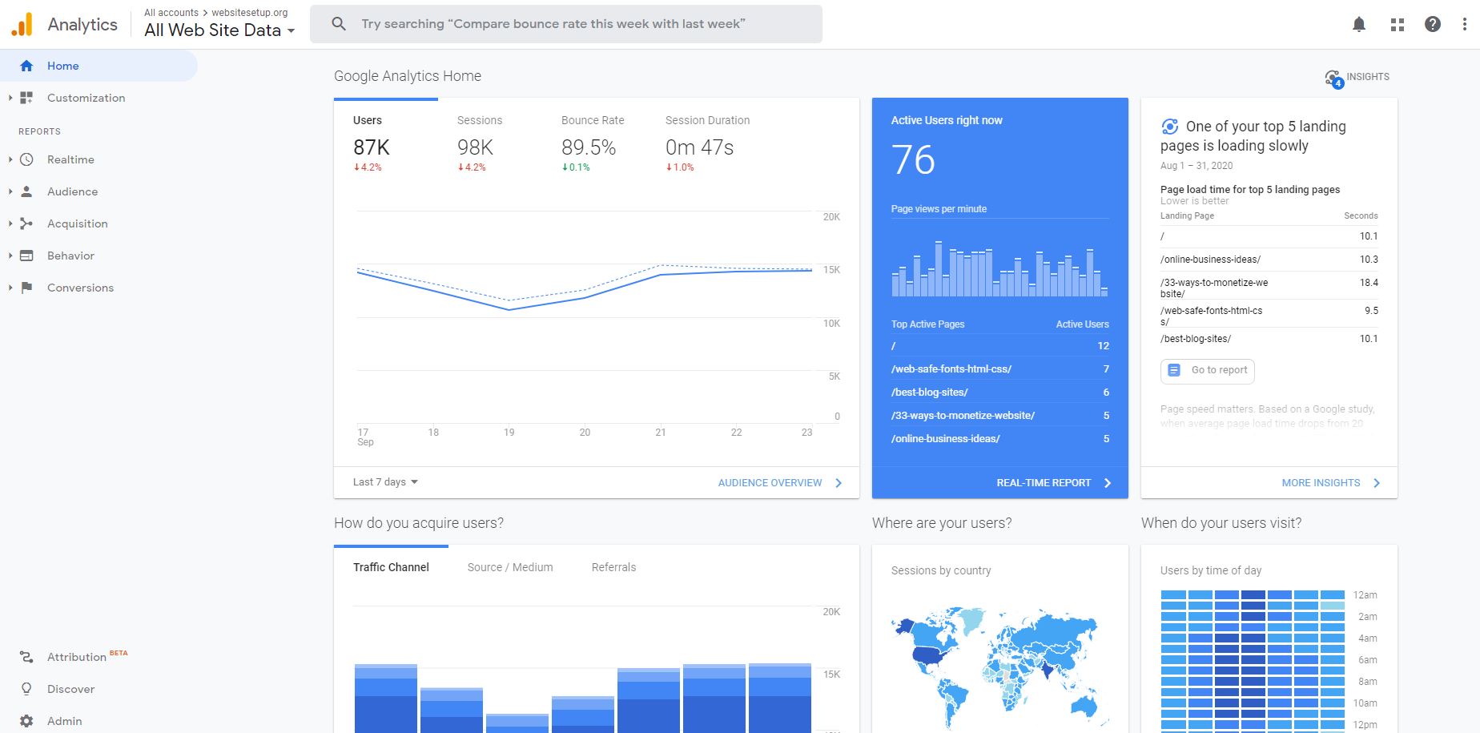Viewport: 1480px width, 733px height.
Task: Open the Referrals tab
Action: (x=613, y=567)
